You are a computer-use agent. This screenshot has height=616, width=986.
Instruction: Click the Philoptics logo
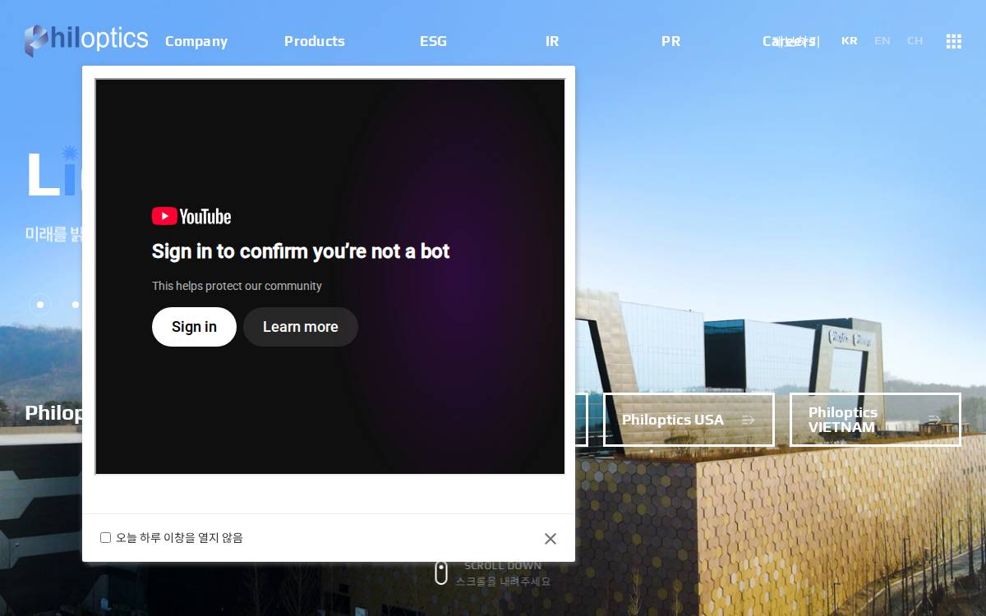coord(86,39)
